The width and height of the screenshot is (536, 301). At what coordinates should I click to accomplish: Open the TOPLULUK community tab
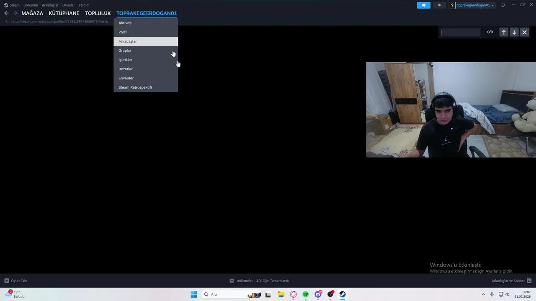[x=98, y=13]
